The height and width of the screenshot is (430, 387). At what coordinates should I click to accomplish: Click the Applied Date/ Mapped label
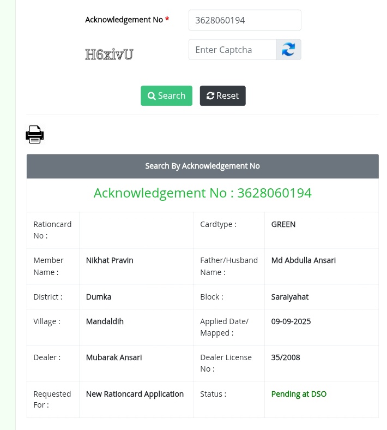click(x=225, y=327)
